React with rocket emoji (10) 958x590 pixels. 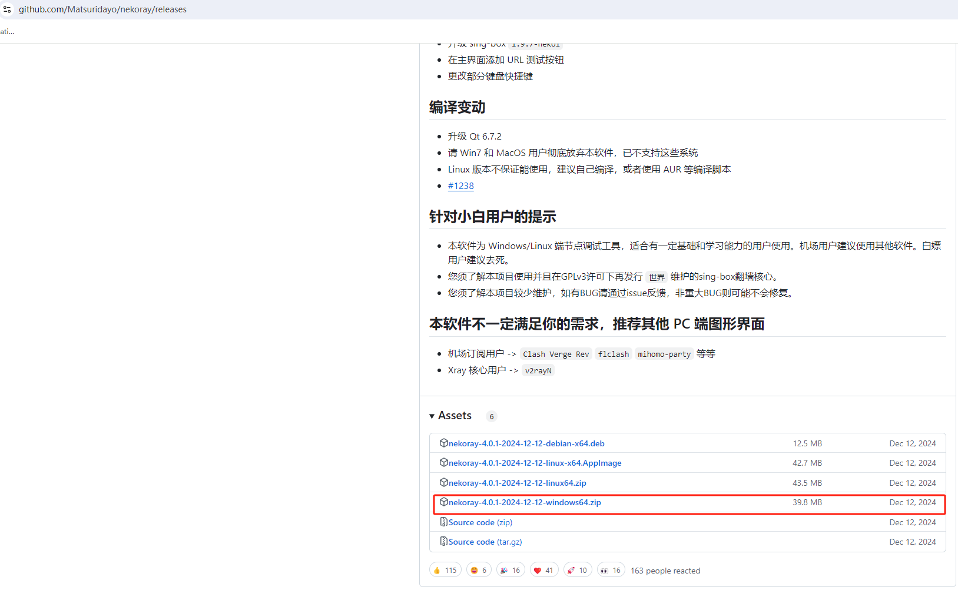point(578,570)
